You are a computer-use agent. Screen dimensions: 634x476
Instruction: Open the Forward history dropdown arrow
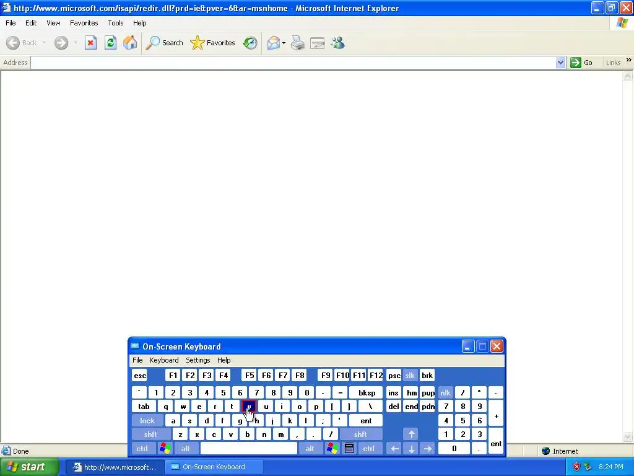point(75,43)
